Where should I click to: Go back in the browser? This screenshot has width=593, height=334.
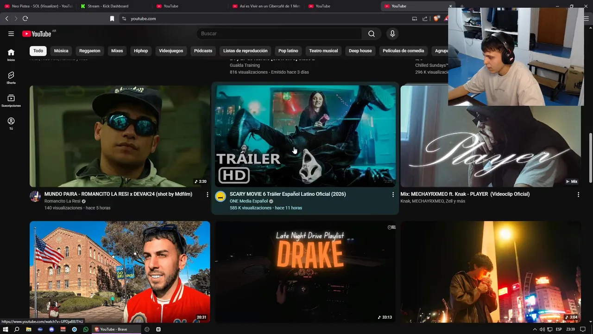coord(7,19)
